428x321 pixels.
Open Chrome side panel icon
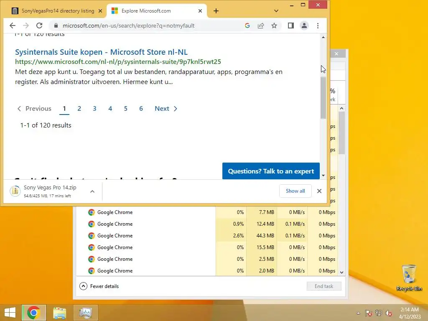click(291, 25)
